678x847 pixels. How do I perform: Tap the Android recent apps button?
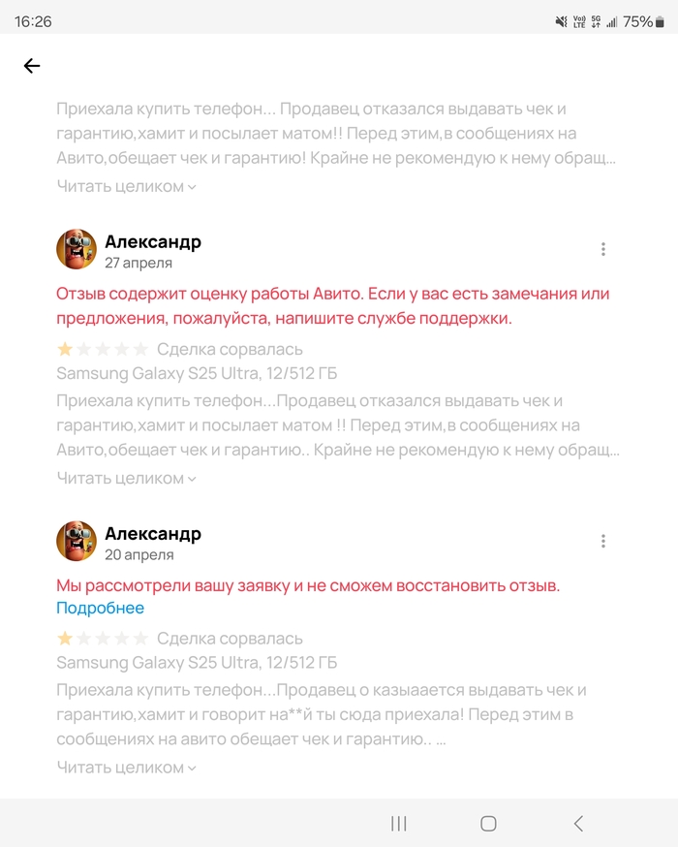(398, 824)
